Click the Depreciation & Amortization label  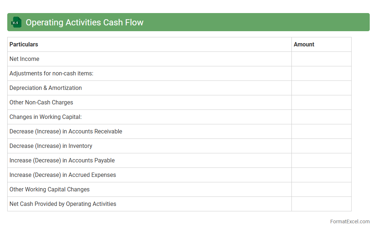(x=46, y=88)
